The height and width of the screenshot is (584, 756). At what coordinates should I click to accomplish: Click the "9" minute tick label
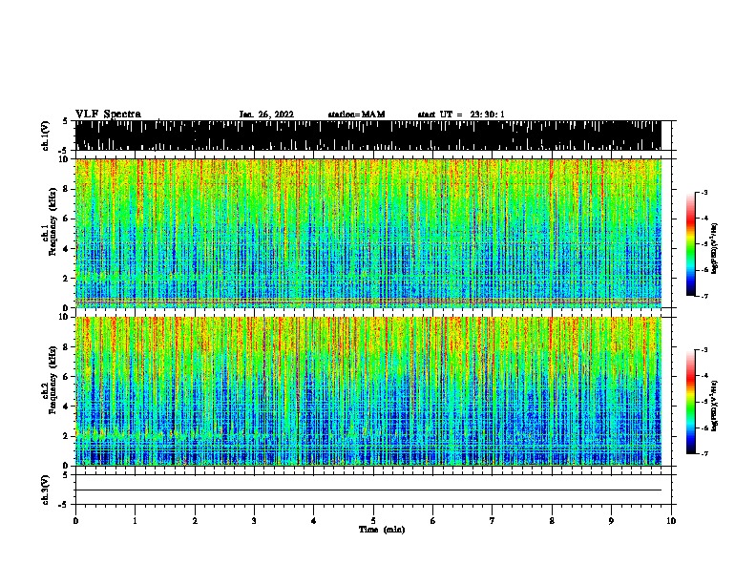[x=611, y=521]
